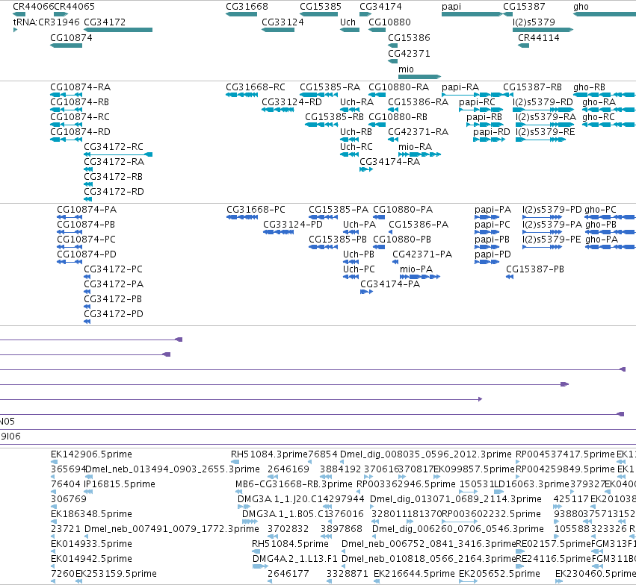Click the CG33124 gene label

coord(283,22)
